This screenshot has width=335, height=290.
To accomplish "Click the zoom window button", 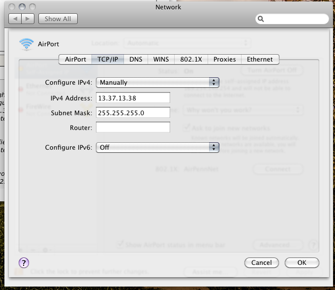I will click(32, 7).
